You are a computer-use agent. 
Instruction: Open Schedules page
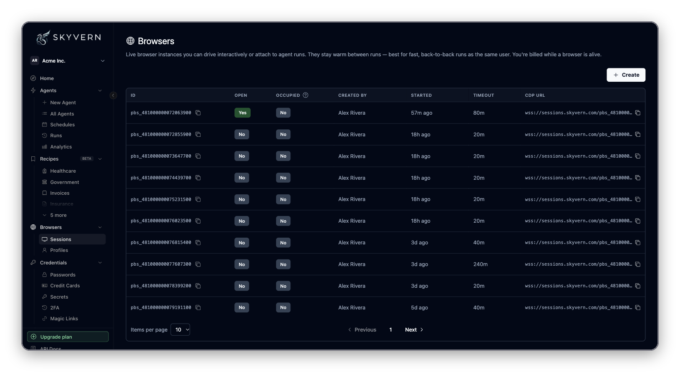63,125
